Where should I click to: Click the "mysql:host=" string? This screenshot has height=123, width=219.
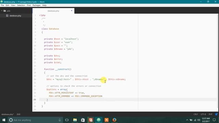[x=63, y=79]
